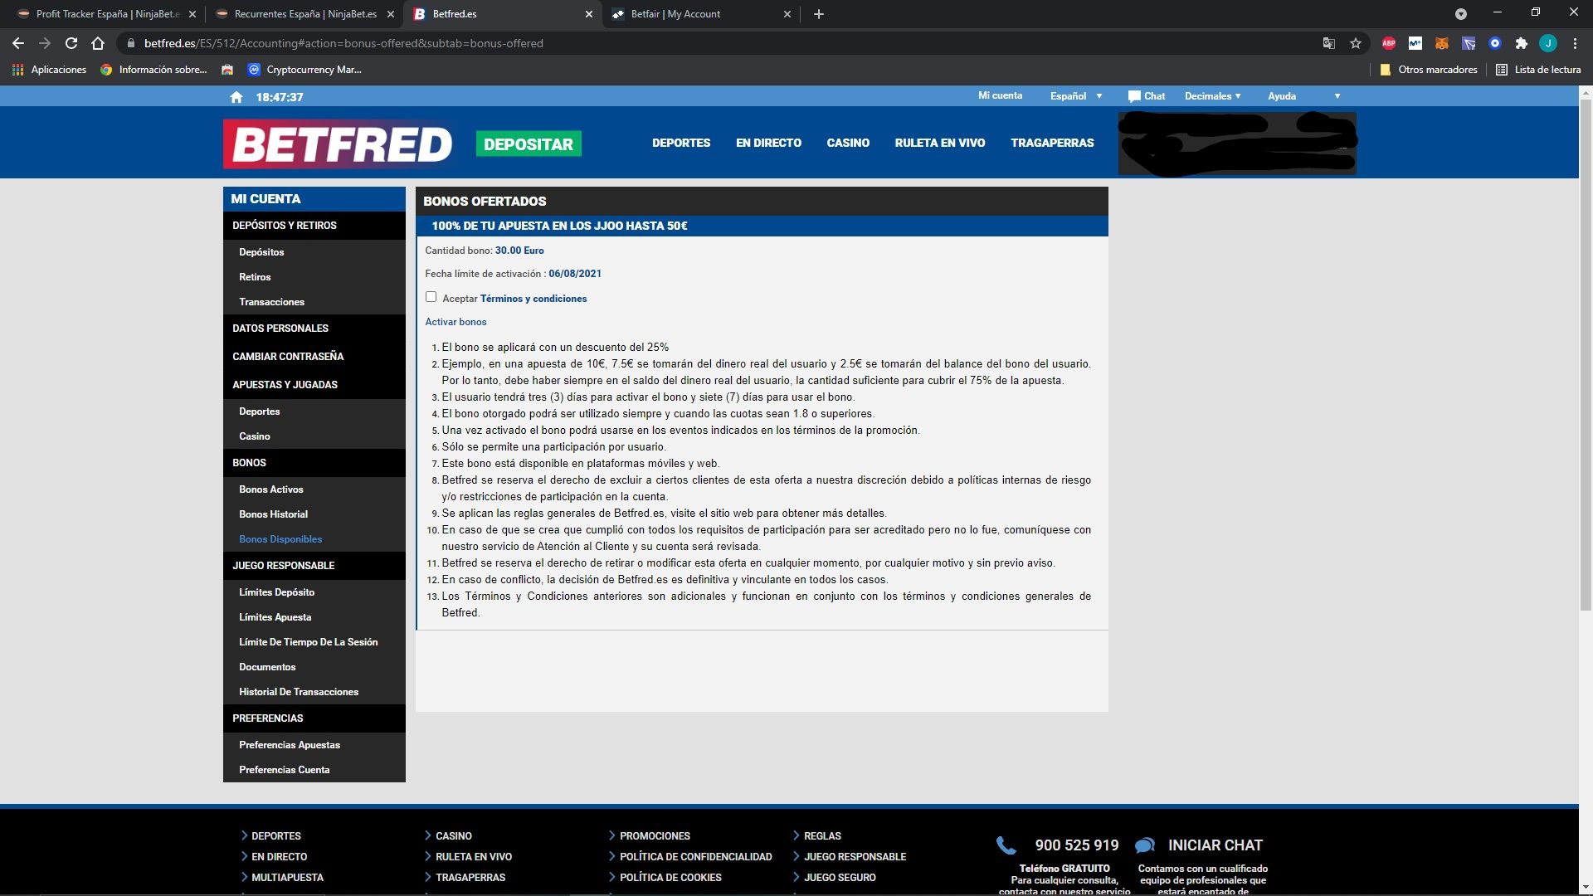Click the ABP adblock extension icon
The width and height of the screenshot is (1593, 896).
click(x=1389, y=43)
